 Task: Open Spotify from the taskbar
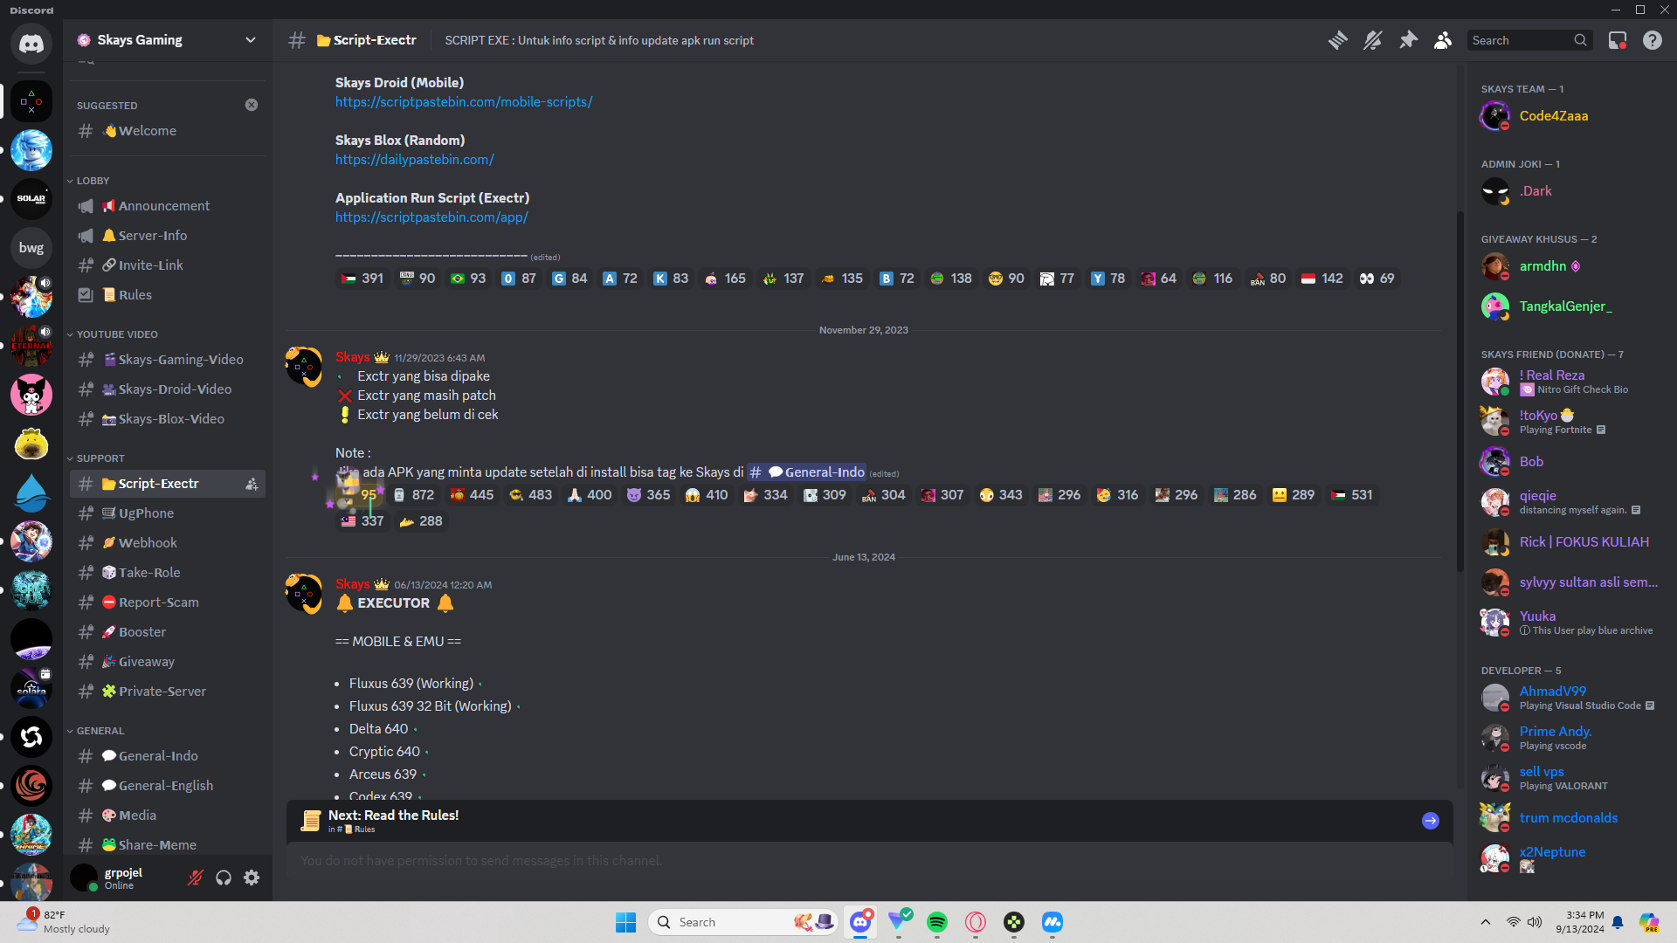tap(937, 922)
